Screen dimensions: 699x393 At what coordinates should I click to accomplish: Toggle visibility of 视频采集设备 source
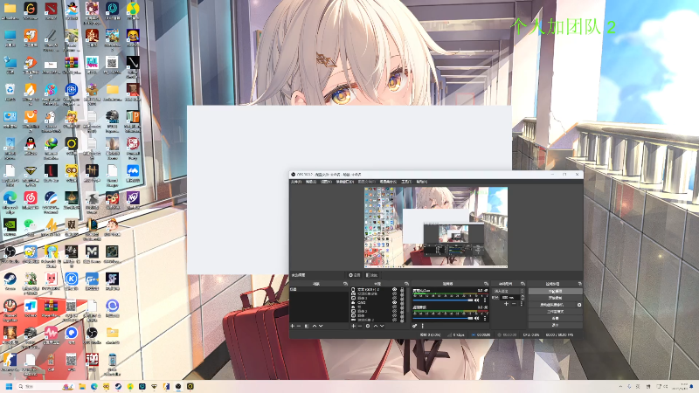[x=395, y=293]
